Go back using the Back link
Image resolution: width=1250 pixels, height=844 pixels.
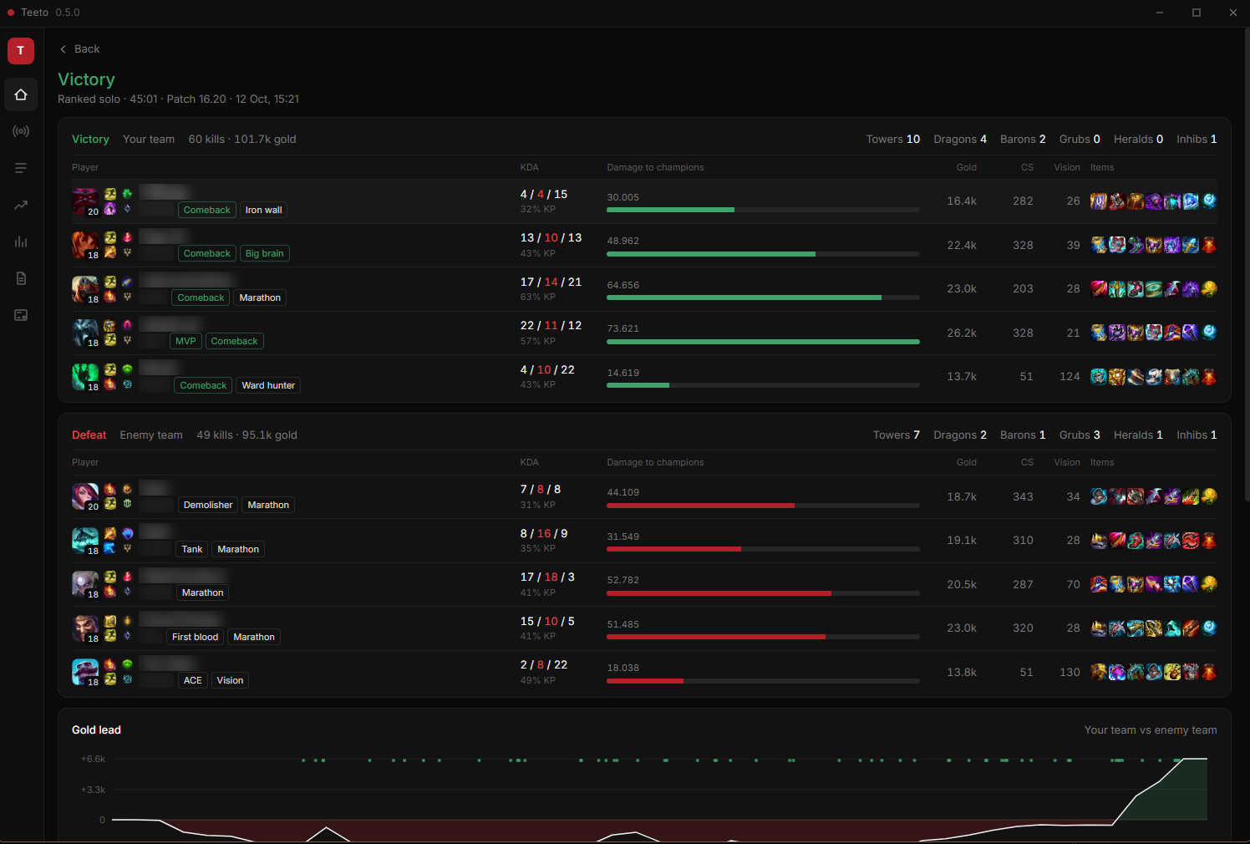click(79, 48)
